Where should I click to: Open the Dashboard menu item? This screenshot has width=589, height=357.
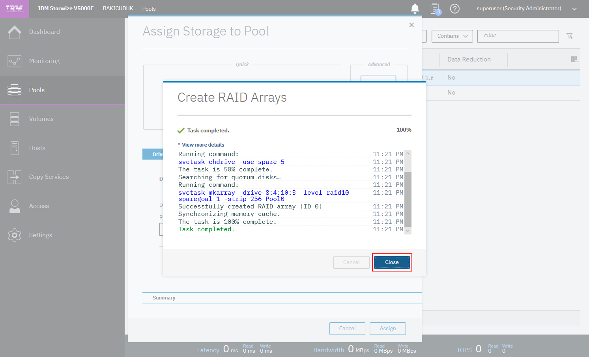pos(45,32)
